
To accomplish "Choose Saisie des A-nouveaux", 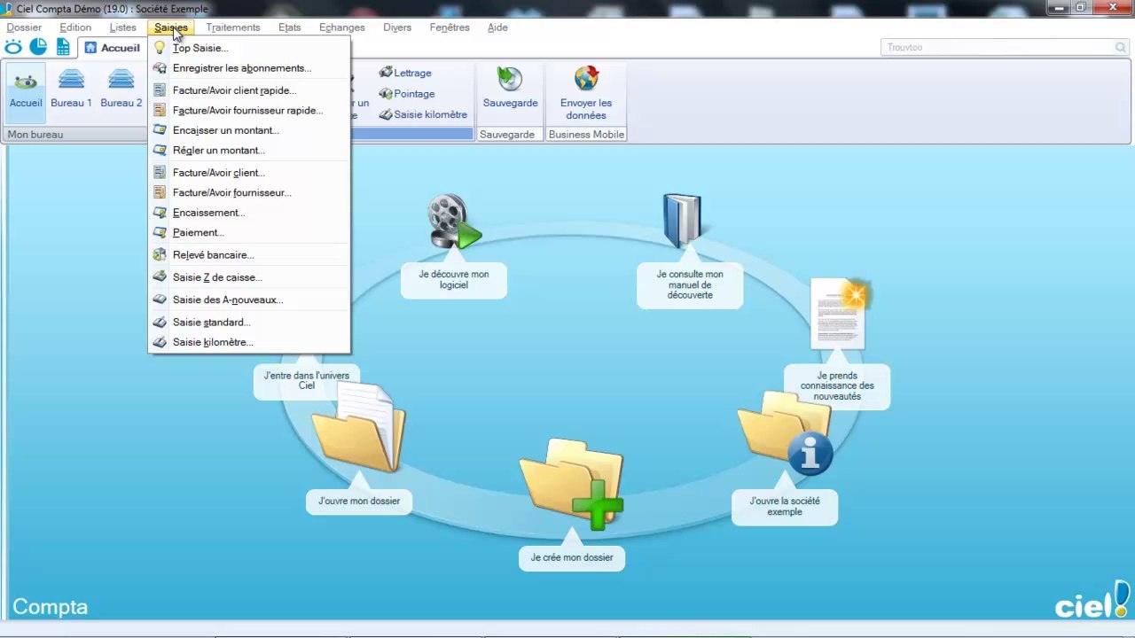I will click(249, 300).
